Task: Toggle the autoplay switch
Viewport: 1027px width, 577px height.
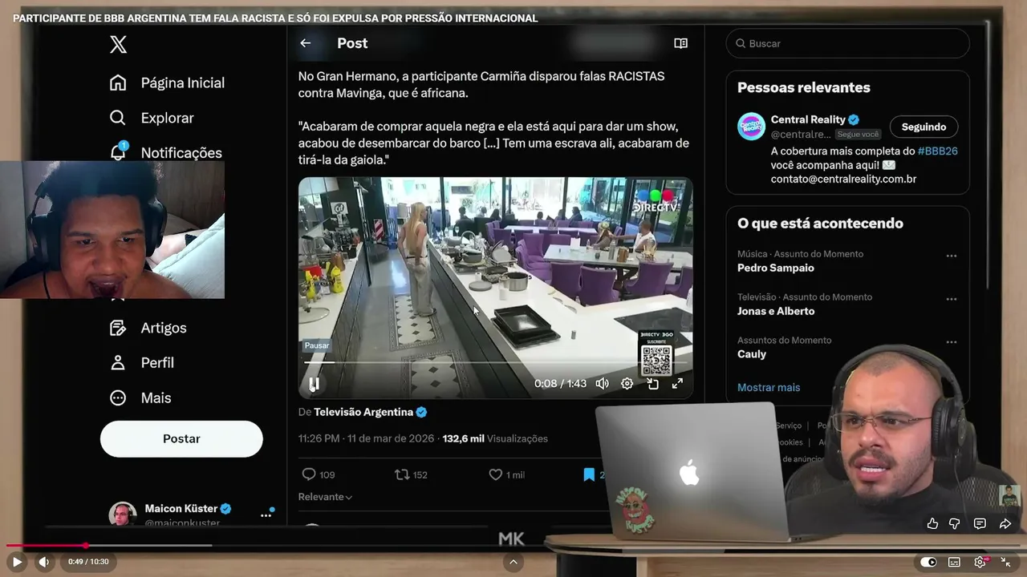Action: 928,562
